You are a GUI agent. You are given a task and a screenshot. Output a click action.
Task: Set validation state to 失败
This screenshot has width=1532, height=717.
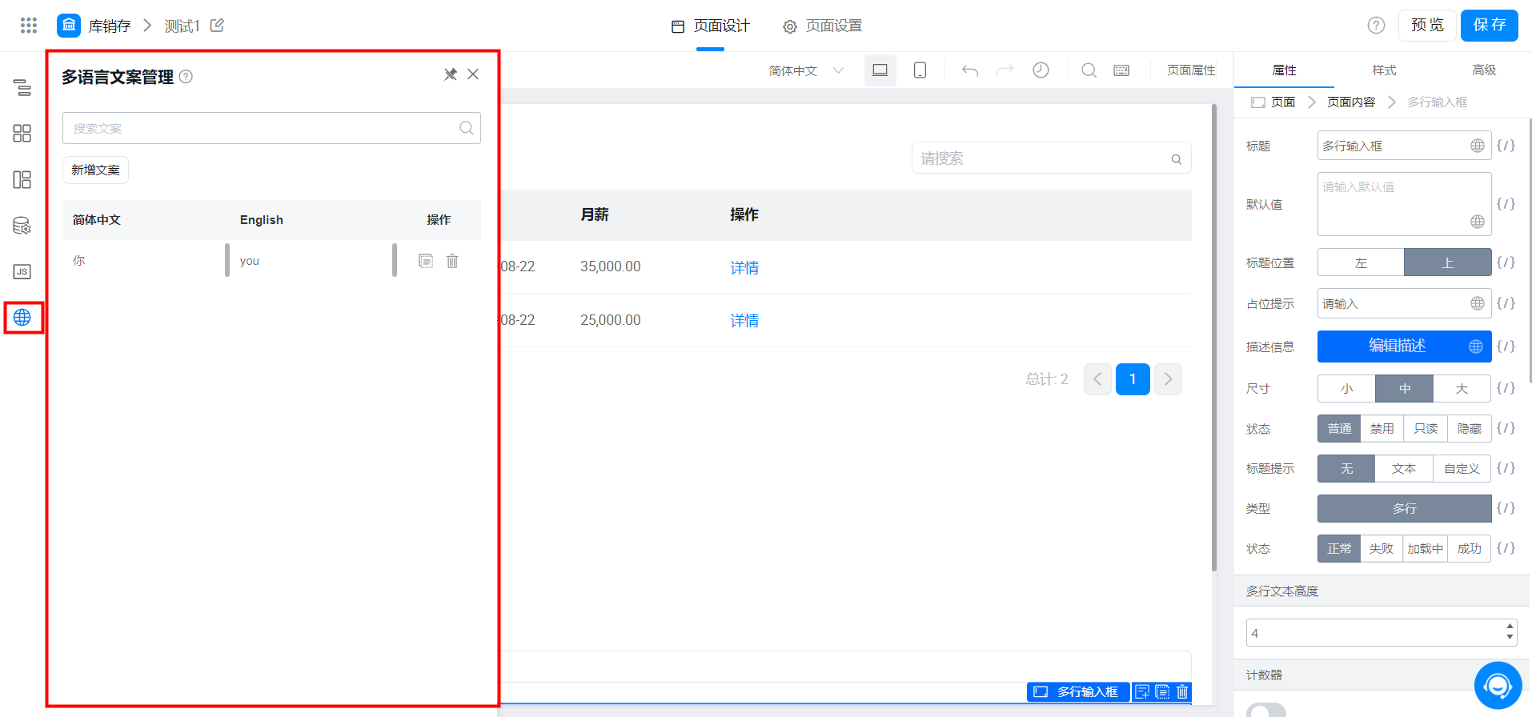1382,549
